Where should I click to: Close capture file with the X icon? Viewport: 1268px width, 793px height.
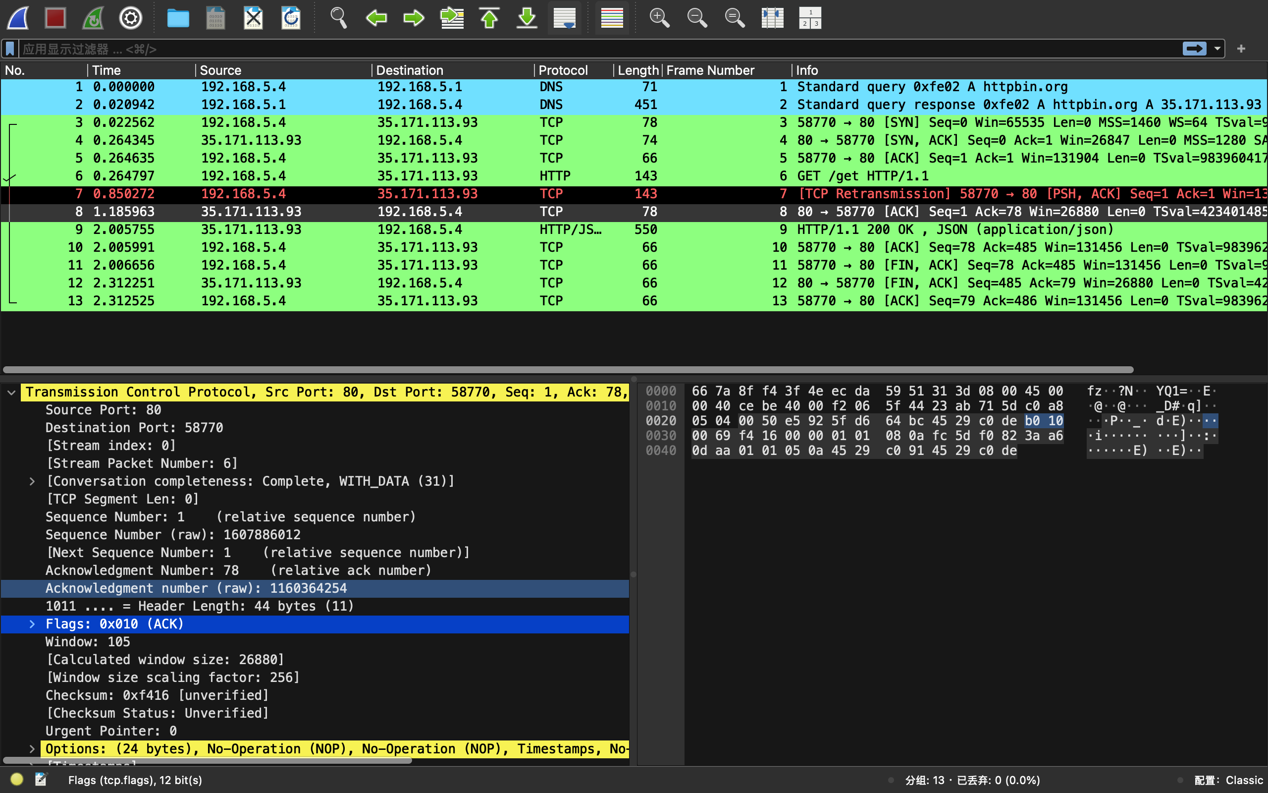[x=253, y=18]
